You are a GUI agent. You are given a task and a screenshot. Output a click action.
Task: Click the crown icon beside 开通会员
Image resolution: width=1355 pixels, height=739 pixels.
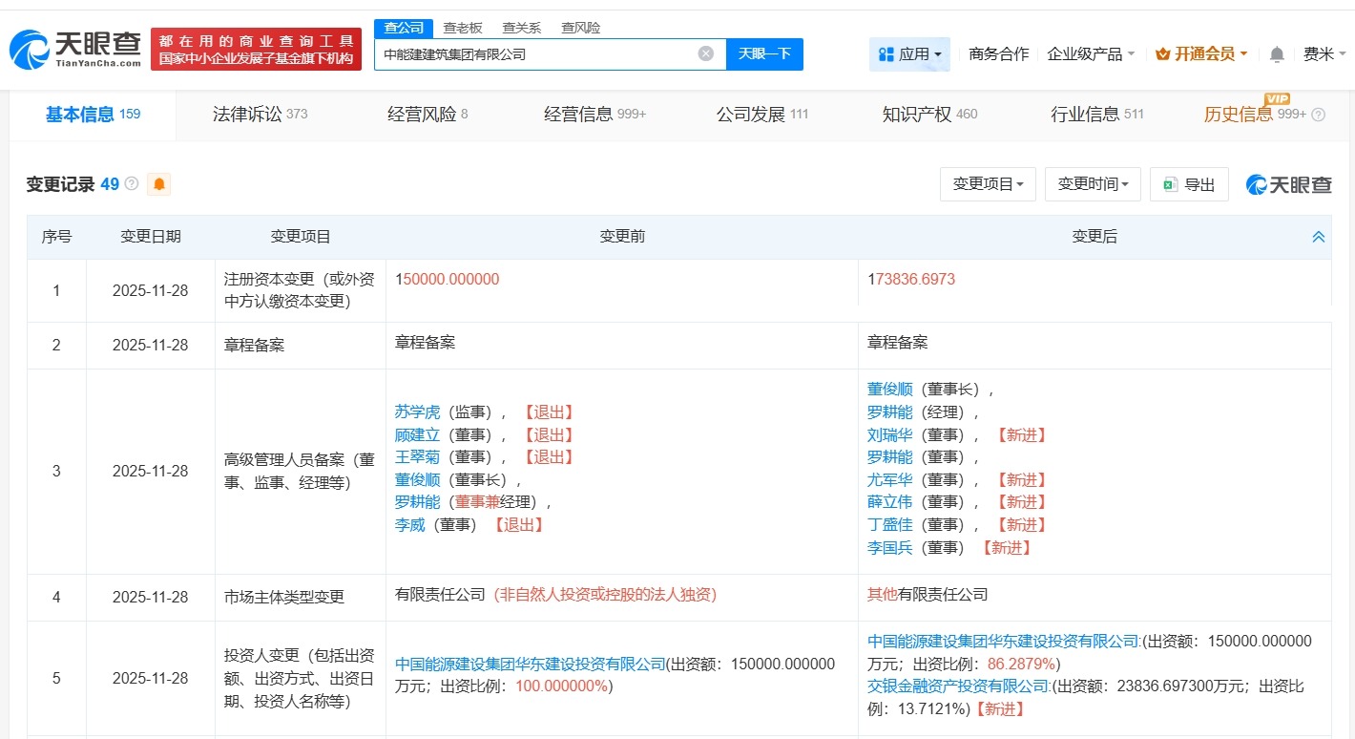point(1162,53)
